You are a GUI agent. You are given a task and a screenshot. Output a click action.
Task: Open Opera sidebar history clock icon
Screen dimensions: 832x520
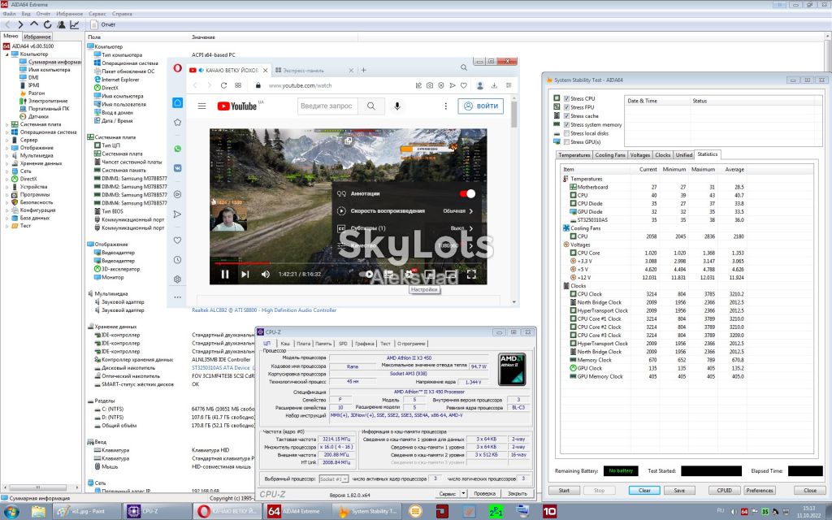click(178, 260)
